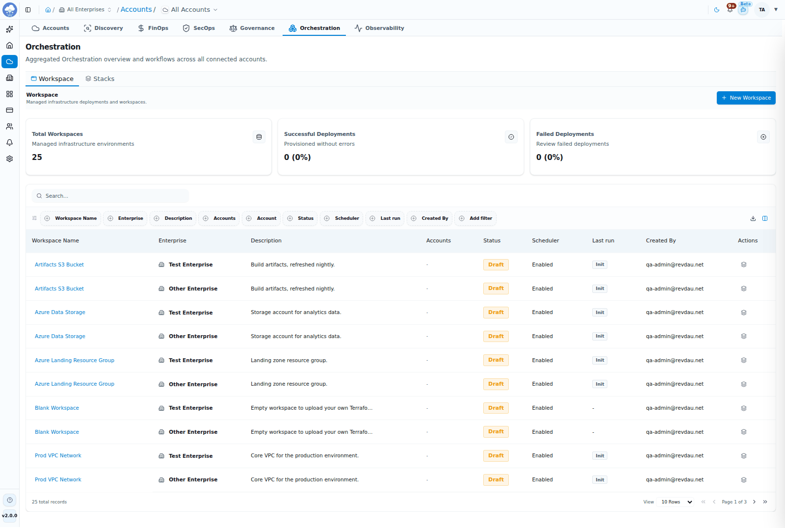Open the alerts bell icon in sidebar

[x=9, y=143]
